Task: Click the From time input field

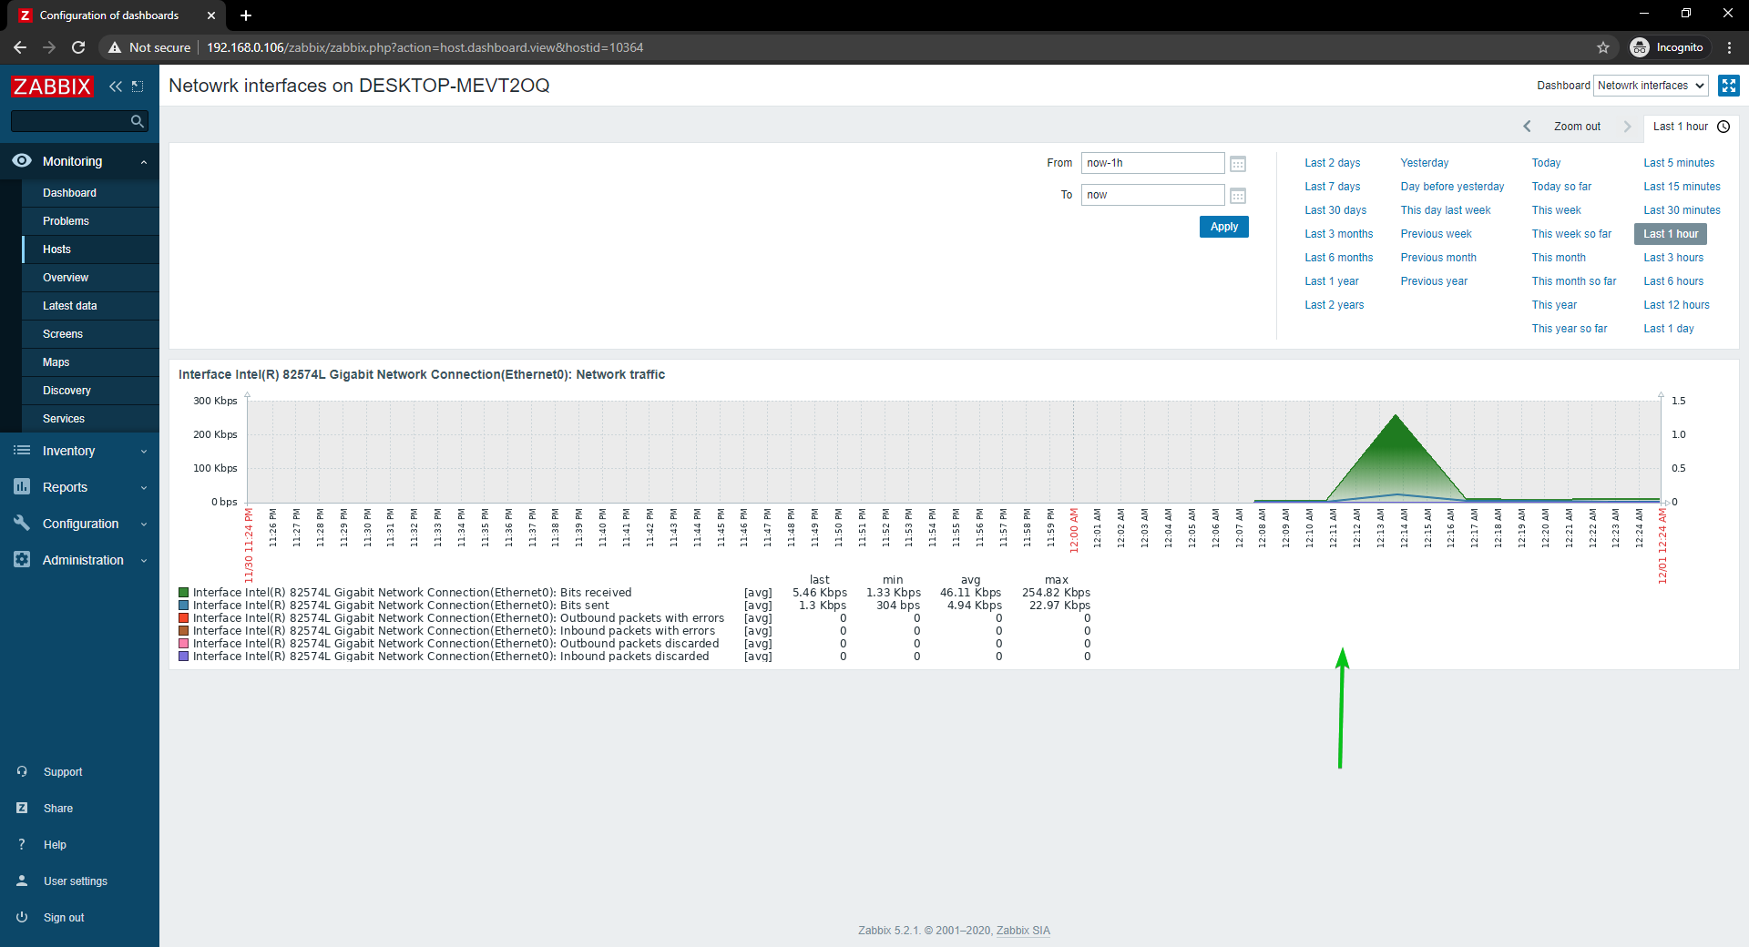Action: tap(1151, 163)
